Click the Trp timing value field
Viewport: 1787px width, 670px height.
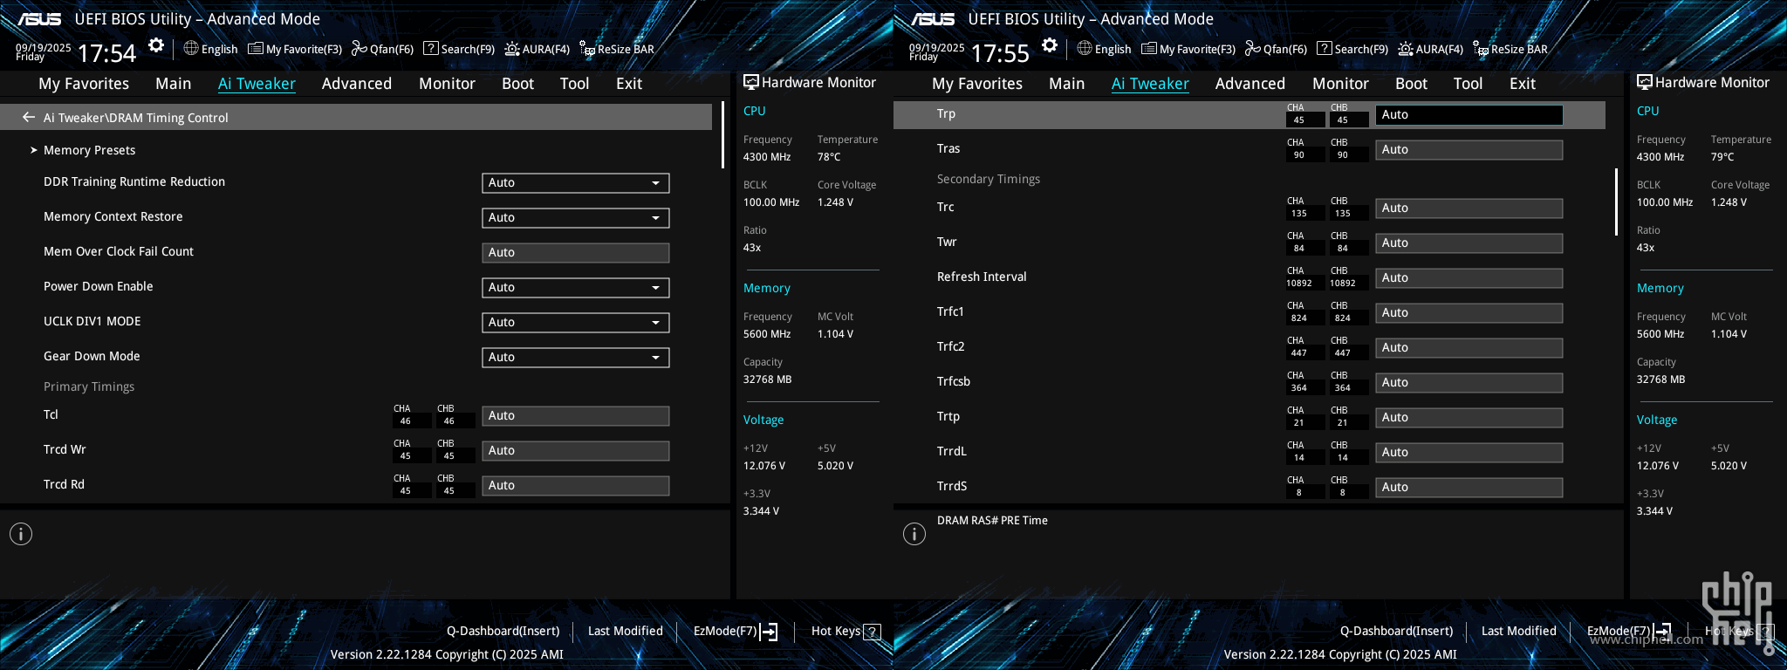click(x=1469, y=115)
